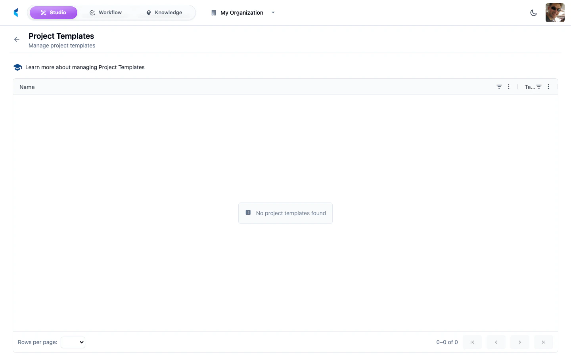Open the Rows per page dropdown
The width and height of the screenshot is (571, 356).
(x=73, y=342)
